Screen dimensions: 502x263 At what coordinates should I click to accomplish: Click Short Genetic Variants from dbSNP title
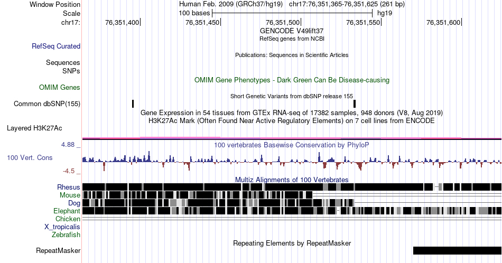(292, 96)
